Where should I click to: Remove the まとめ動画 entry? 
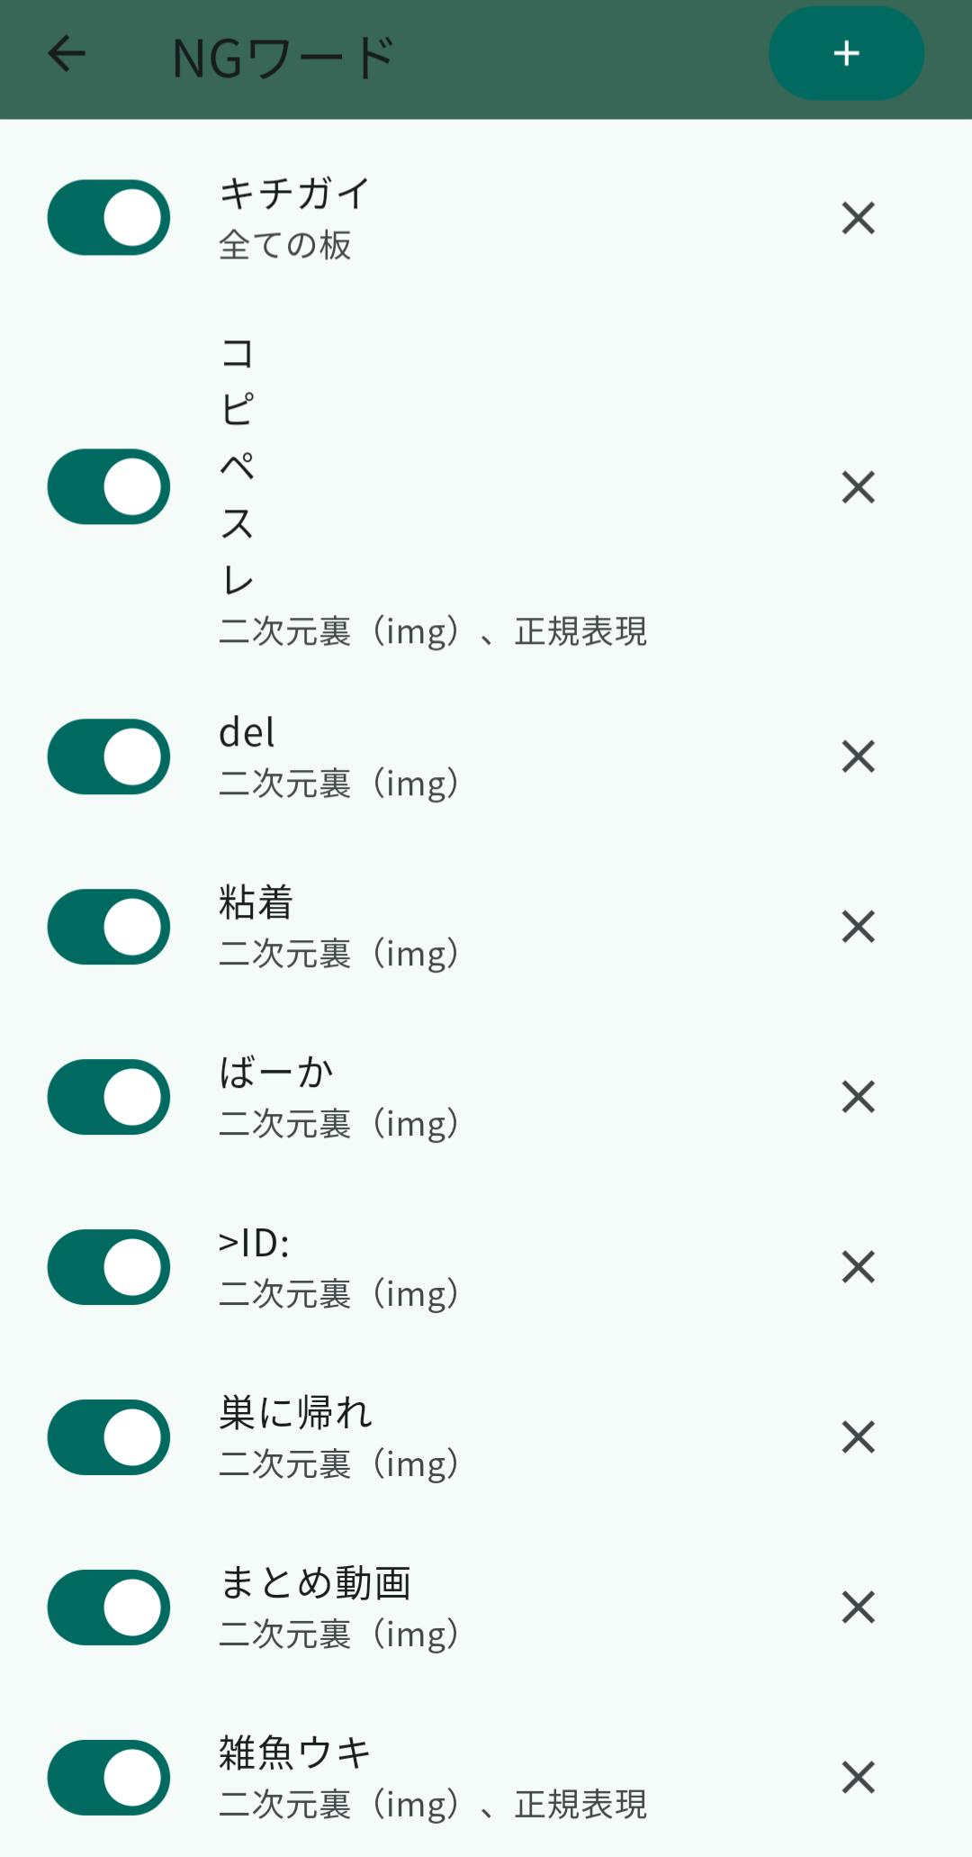[858, 1608]
